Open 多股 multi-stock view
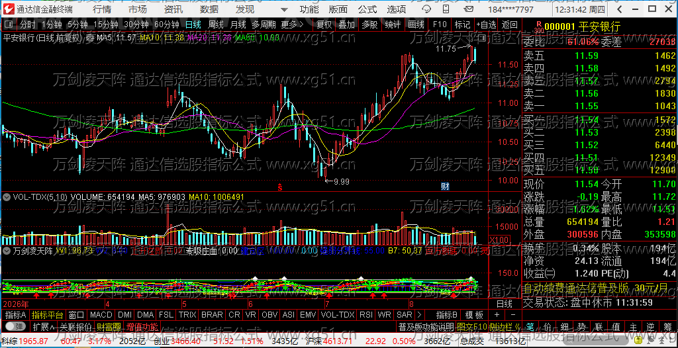 click(369, 24)
